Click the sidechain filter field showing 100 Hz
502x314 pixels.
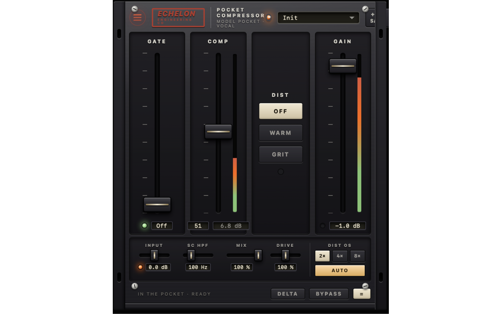(x=198, y=267)
